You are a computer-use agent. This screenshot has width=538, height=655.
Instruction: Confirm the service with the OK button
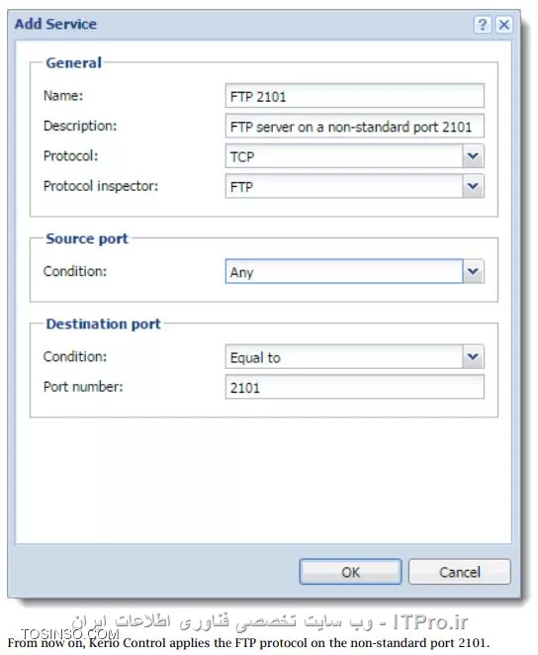350,572
